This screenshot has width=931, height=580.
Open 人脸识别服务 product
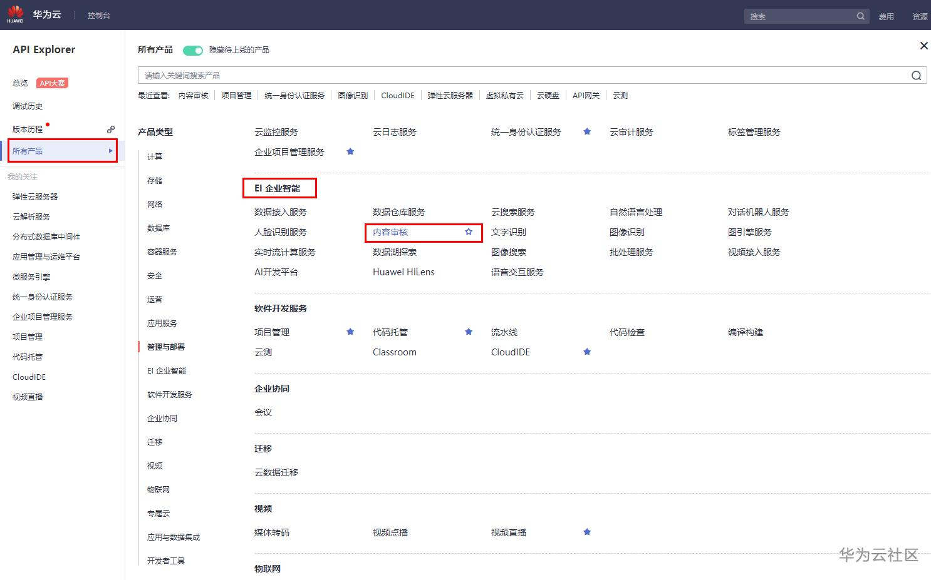click(x=281, y=232)
